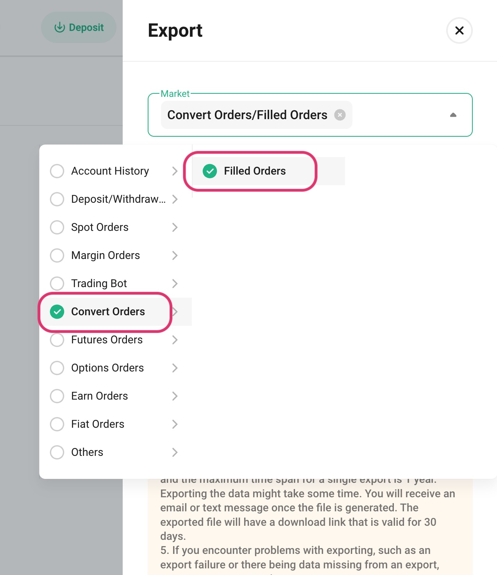Click the Deposit button

(x=79, y=27)
